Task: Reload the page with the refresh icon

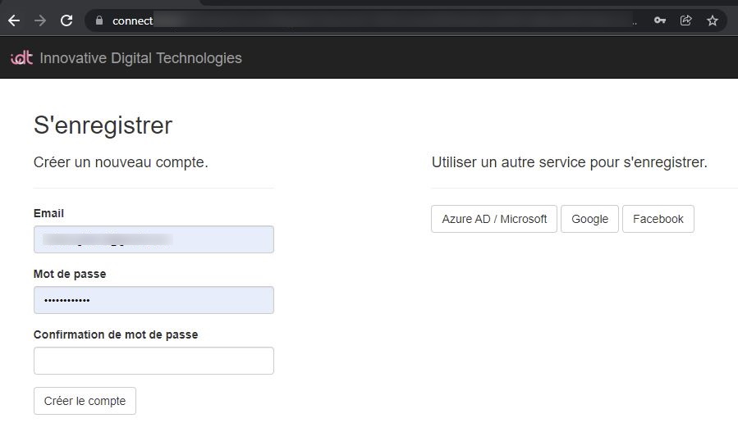Action: [x=66, y=20]
